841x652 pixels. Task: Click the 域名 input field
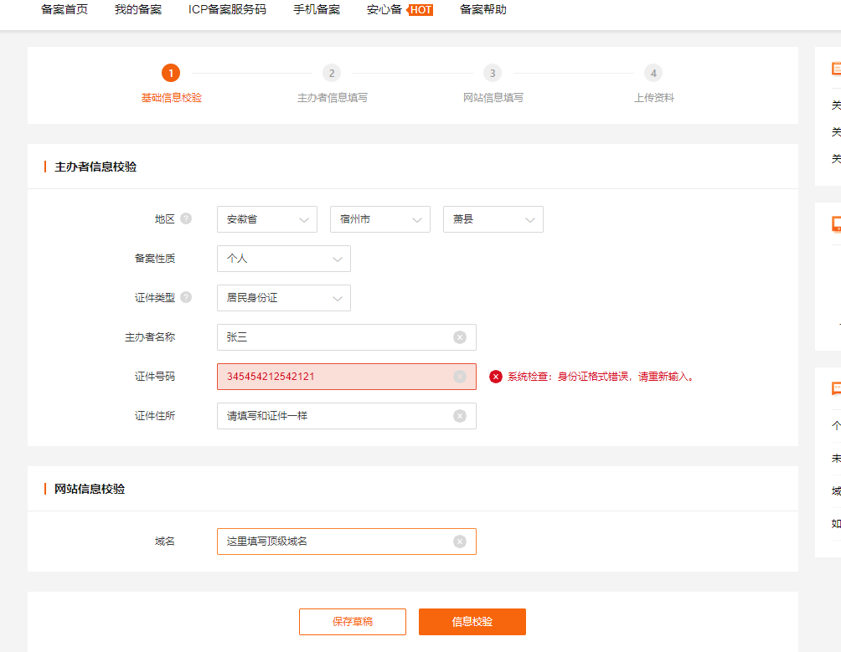click(347, 542)
